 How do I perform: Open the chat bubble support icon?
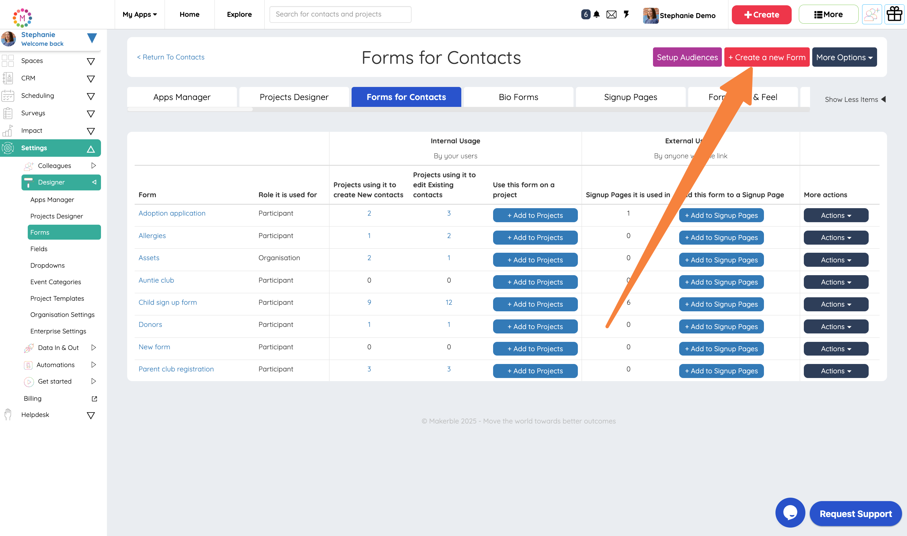790,512
